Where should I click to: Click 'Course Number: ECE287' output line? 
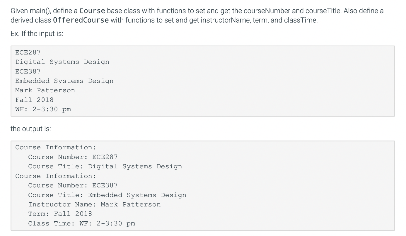(73, 157)
